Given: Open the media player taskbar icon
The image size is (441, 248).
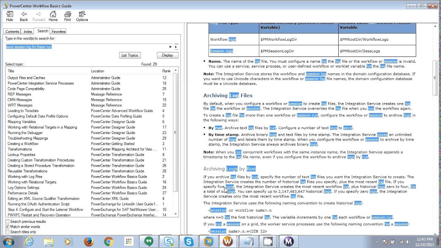Looking at the screenshot, I should pos(69,241).
